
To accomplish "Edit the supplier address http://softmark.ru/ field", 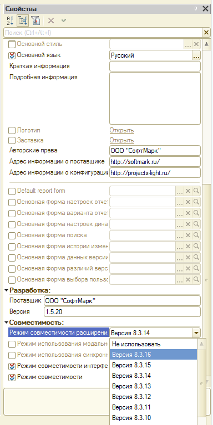I will (155, 162).
